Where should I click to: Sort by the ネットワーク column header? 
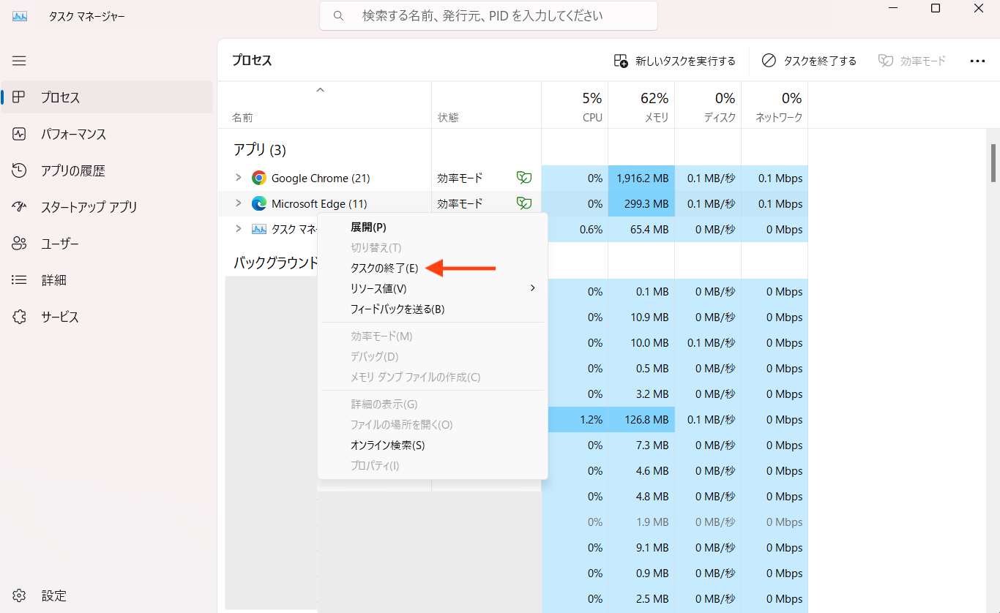(775, 105)
